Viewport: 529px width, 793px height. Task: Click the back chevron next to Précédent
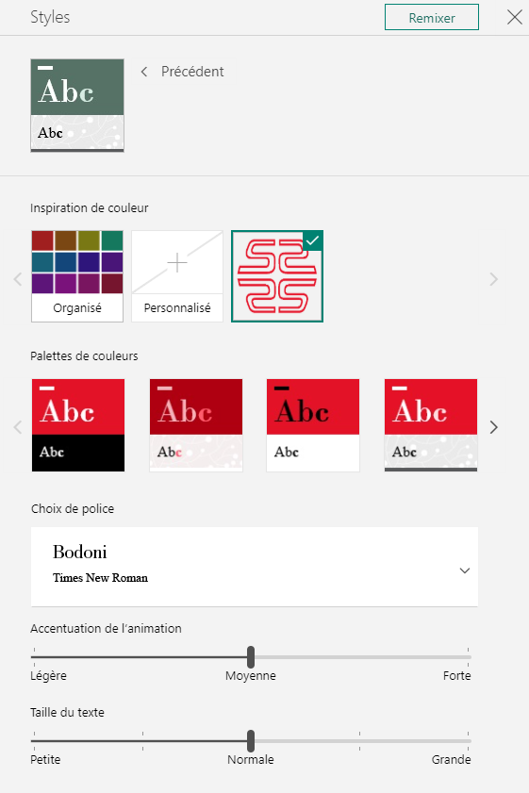pyautogui.click(x=144, y=72)
